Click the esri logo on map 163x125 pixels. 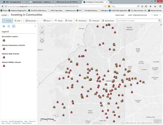(x=158, y=121)
